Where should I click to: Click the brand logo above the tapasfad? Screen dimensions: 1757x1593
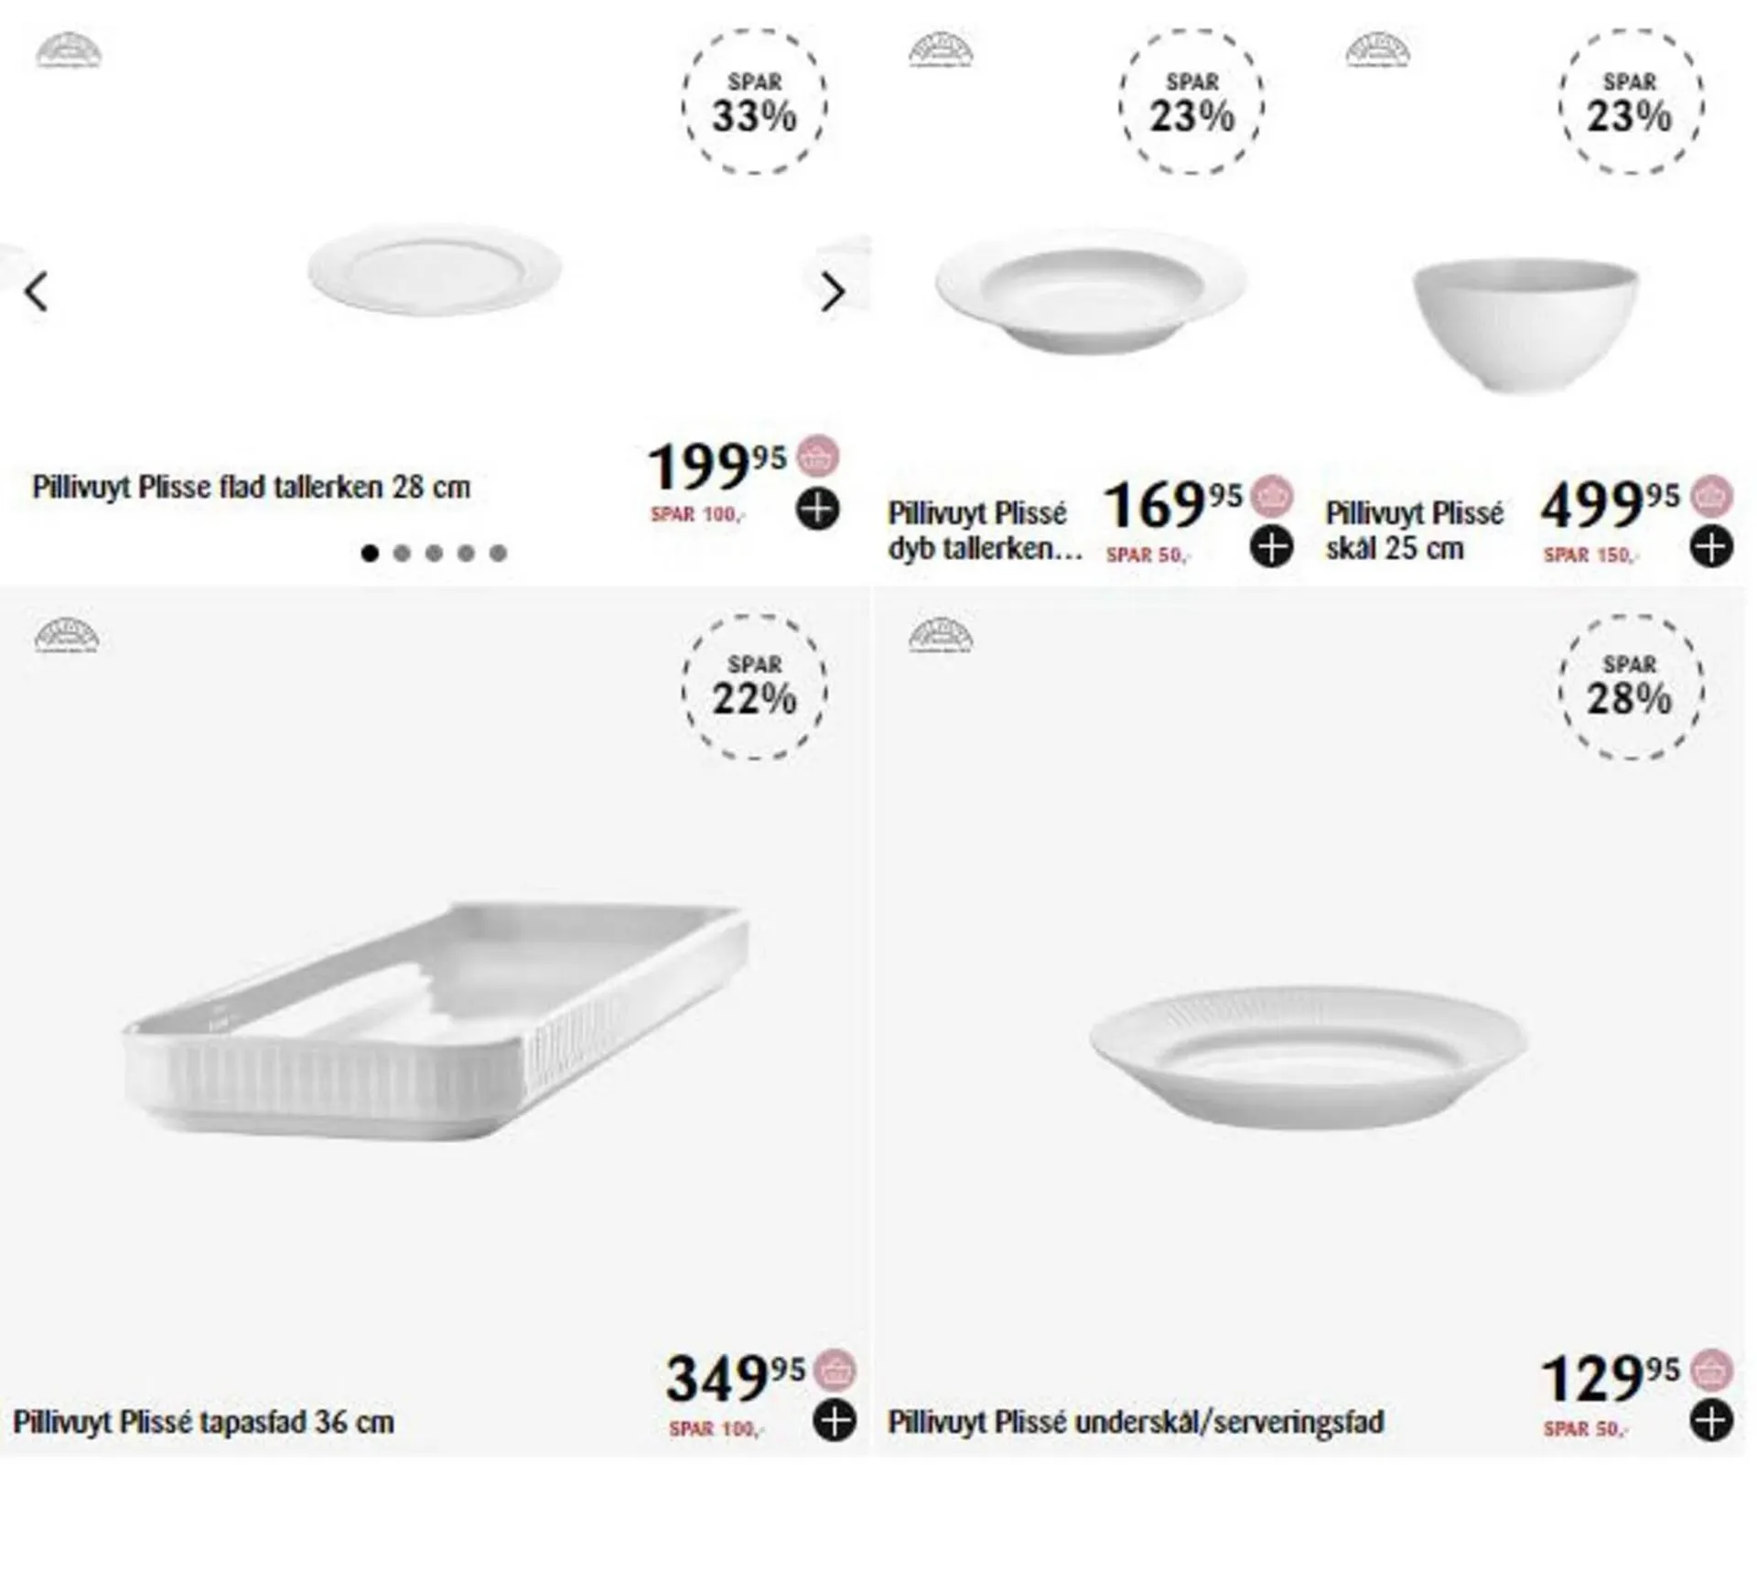click(x=67, y=635)
